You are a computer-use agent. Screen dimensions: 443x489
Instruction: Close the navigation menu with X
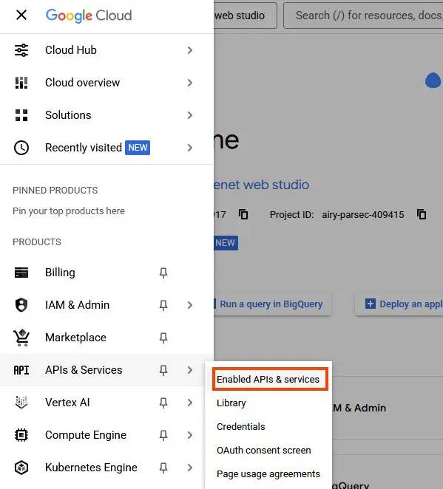(x=21, y=15)
